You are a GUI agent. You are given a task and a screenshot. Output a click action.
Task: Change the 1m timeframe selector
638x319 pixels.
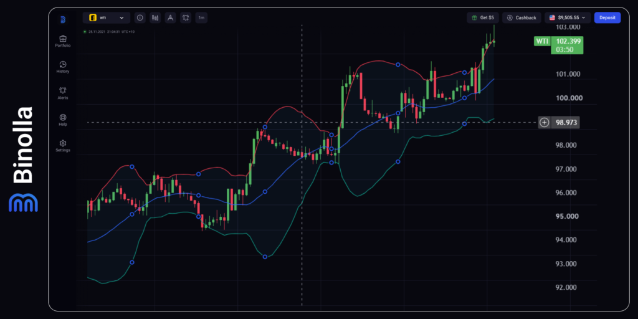coord(201,18)
